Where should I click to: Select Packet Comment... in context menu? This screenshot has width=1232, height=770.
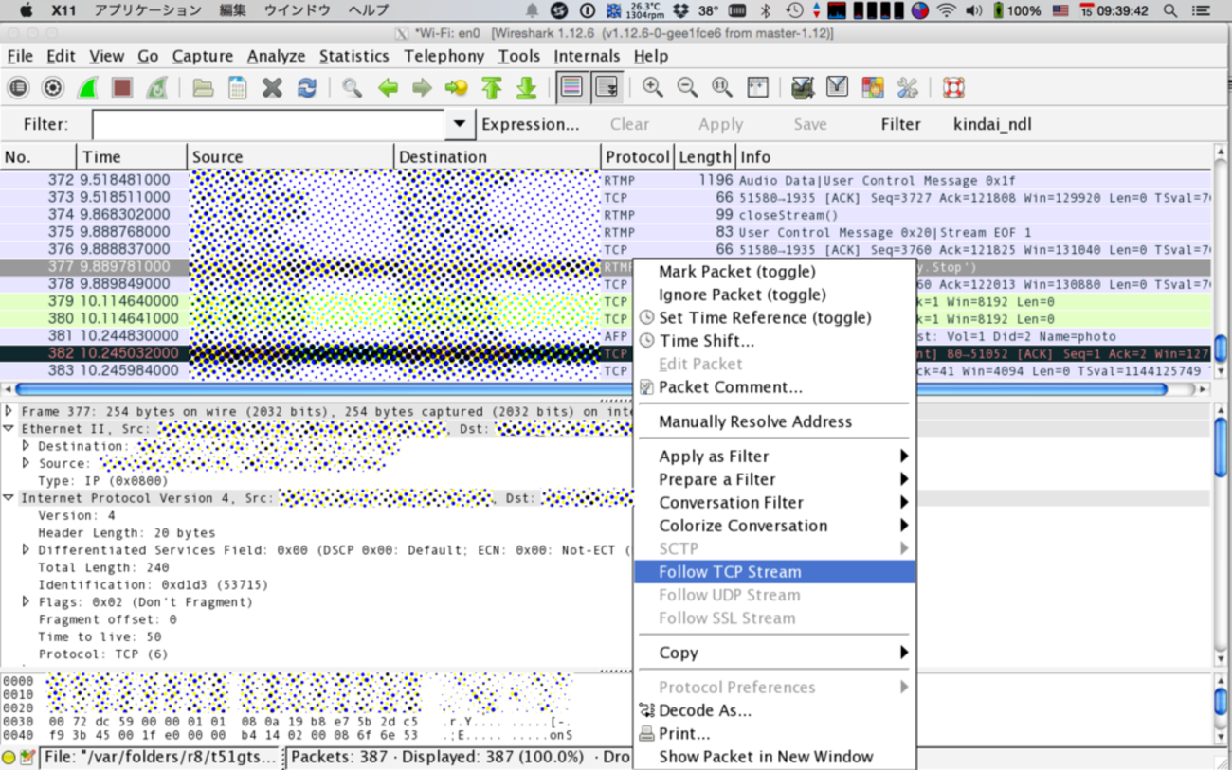(x=730, y=387)
